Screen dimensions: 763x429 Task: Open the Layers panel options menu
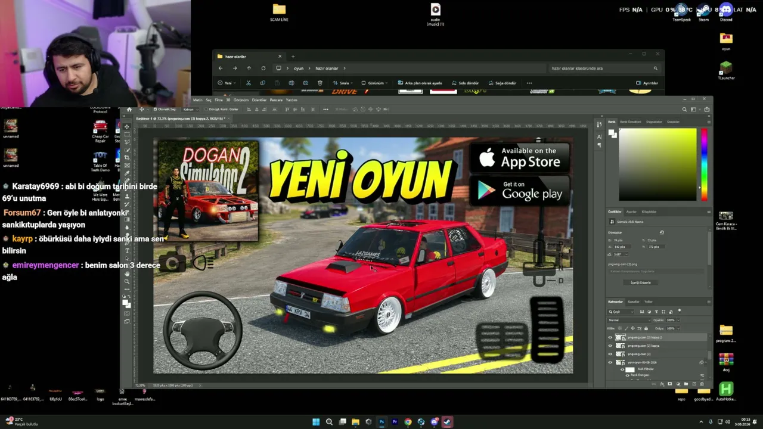[708, 301]
